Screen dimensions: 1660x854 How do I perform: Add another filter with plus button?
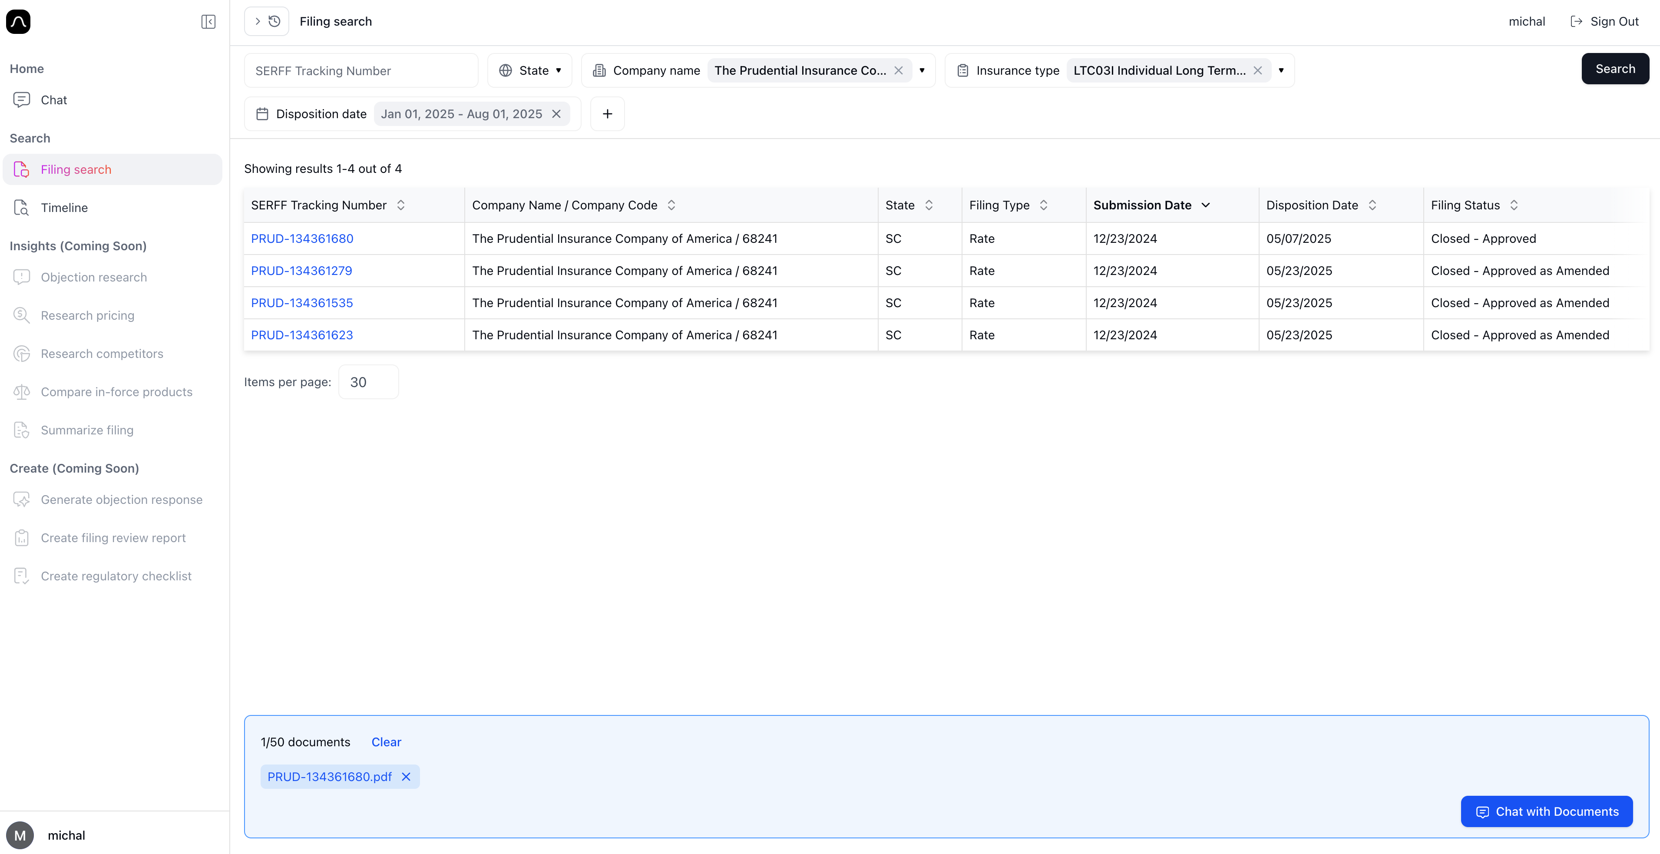click(x=607, y=113)
